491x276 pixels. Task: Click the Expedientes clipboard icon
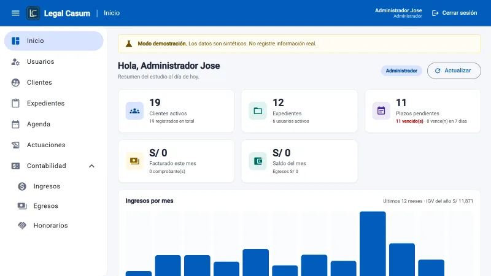15,103
